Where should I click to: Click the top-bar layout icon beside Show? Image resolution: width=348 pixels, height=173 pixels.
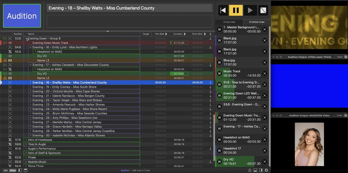click(x=25, y=170)
